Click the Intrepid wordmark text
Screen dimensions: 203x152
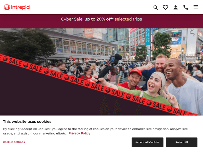pyautogui.click(x=20, y=7)
